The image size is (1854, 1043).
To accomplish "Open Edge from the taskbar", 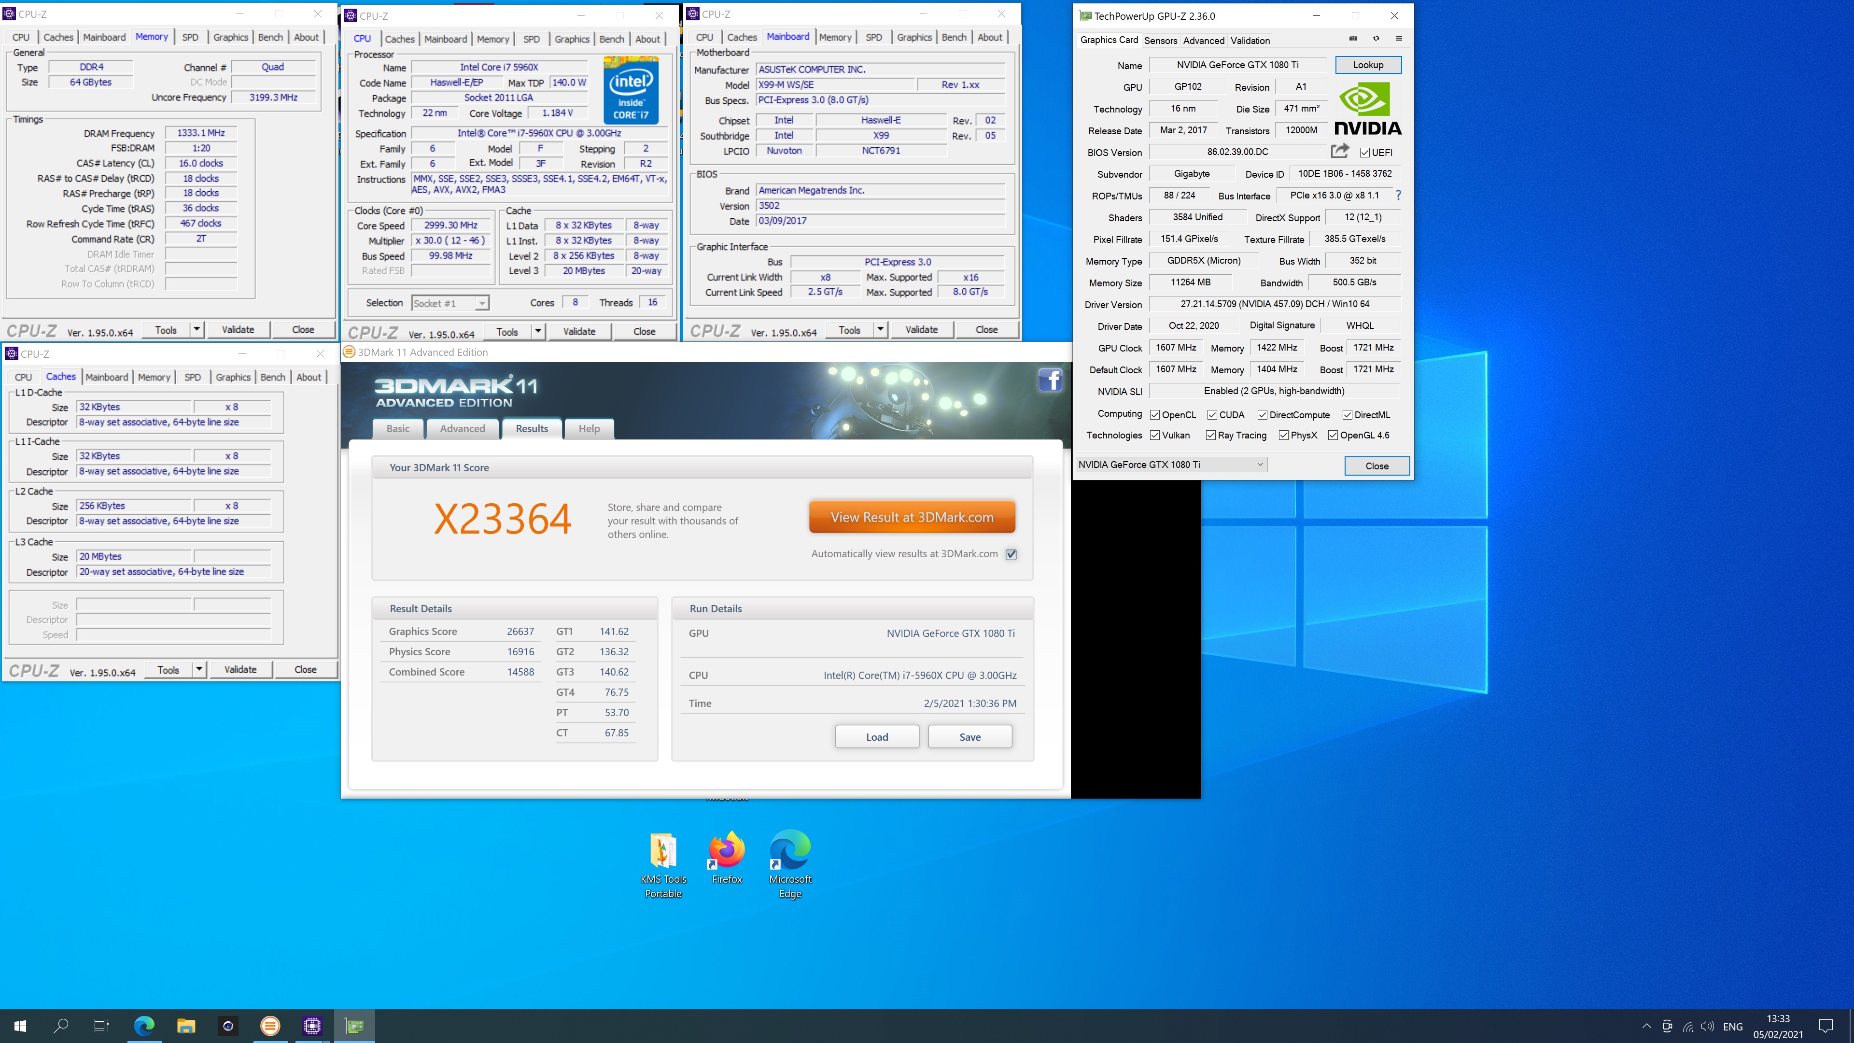I will [144, 1026].
